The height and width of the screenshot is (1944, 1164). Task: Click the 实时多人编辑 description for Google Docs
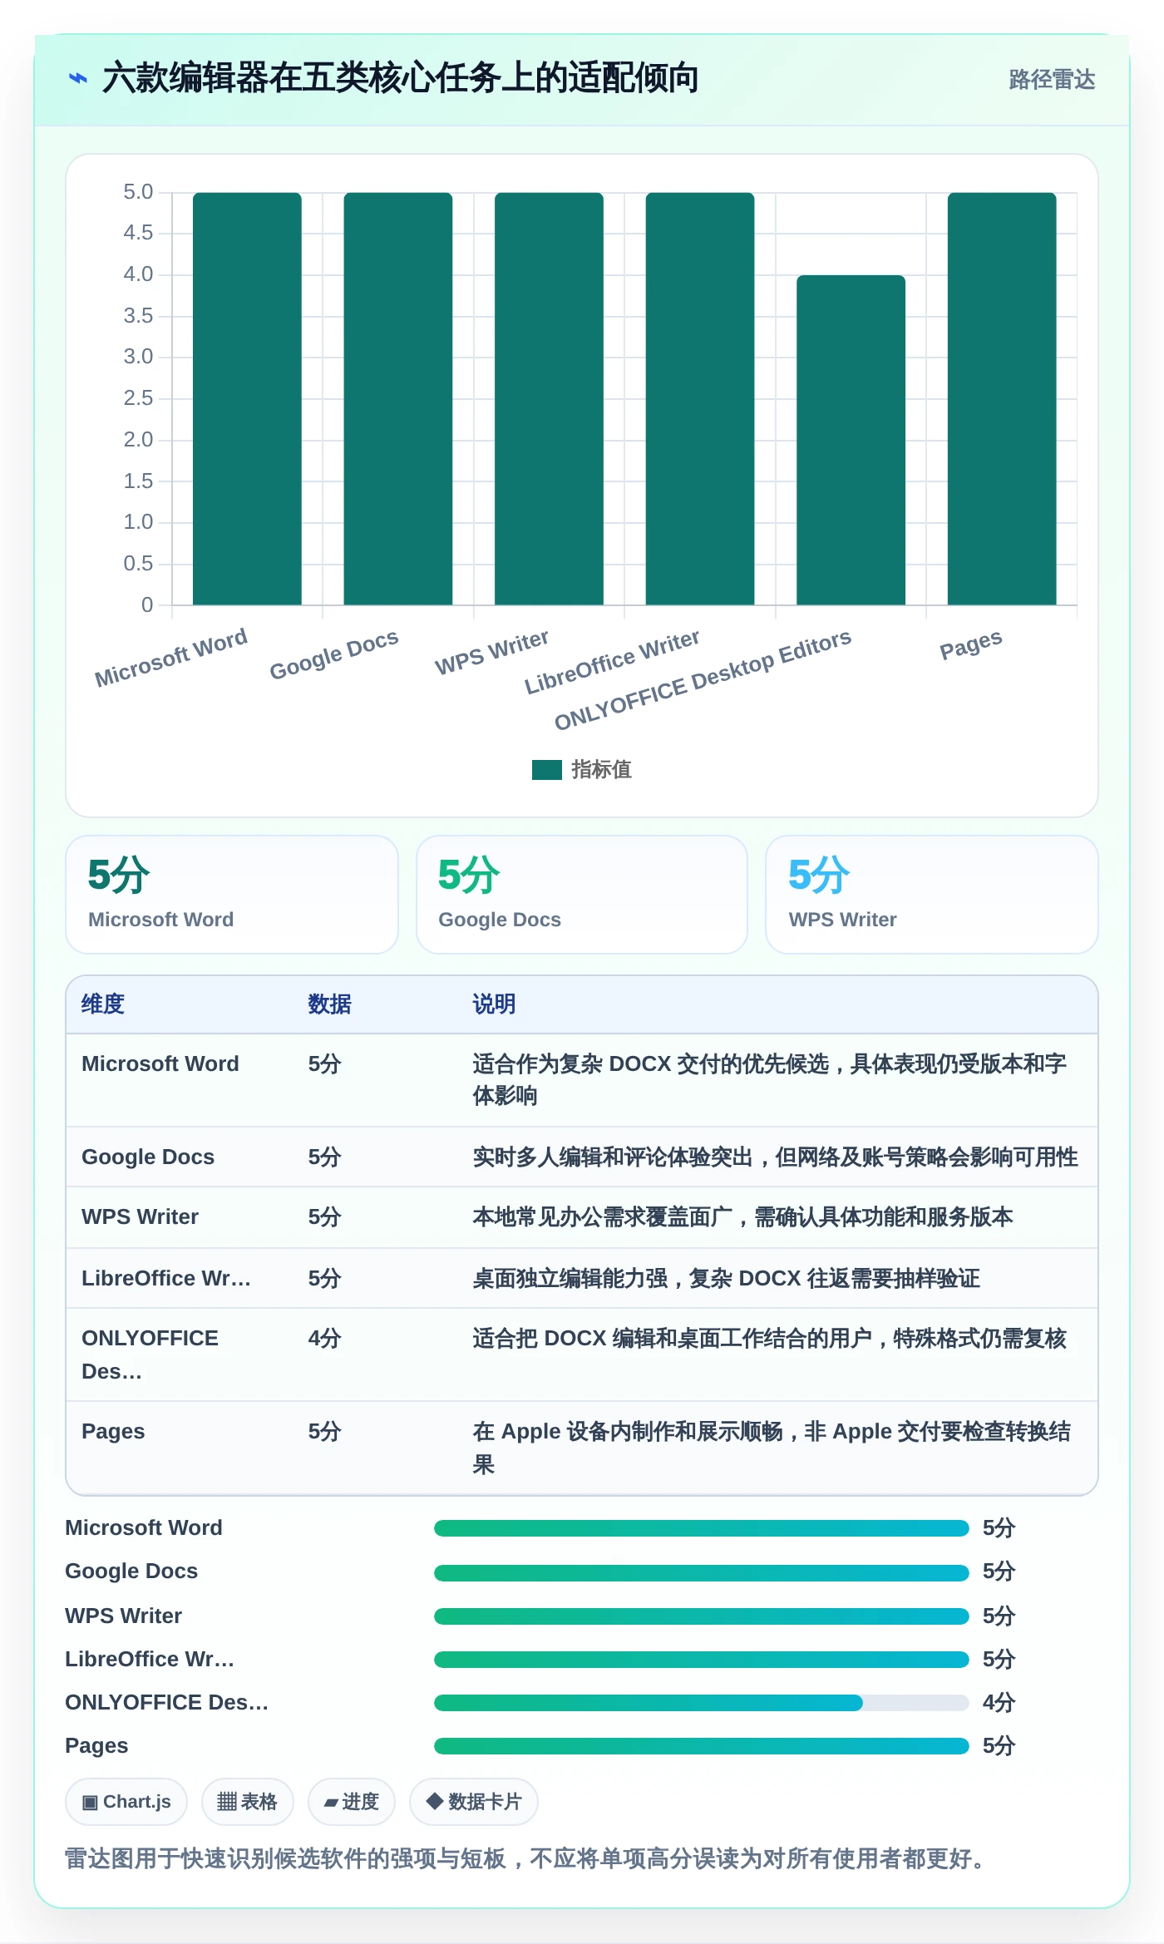[775, 1157]
